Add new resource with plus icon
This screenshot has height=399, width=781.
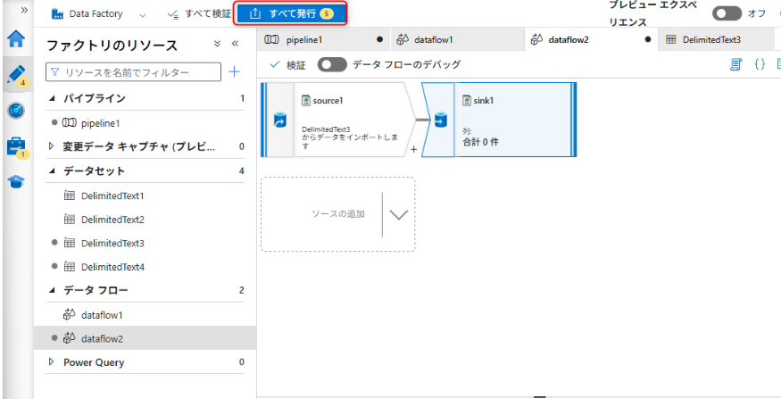pos(234,72)
